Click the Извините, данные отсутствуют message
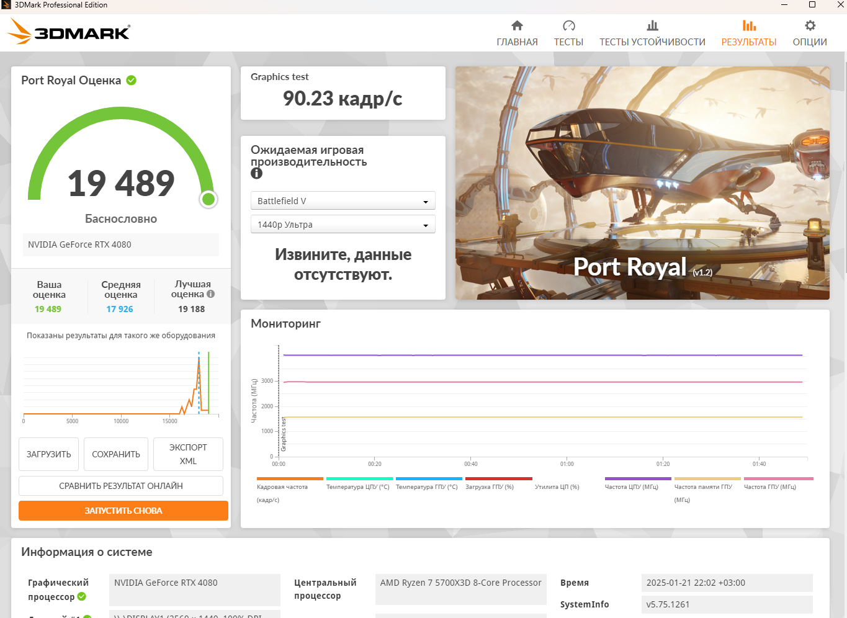This screenshot has height=618, width=847. point(343,264)
